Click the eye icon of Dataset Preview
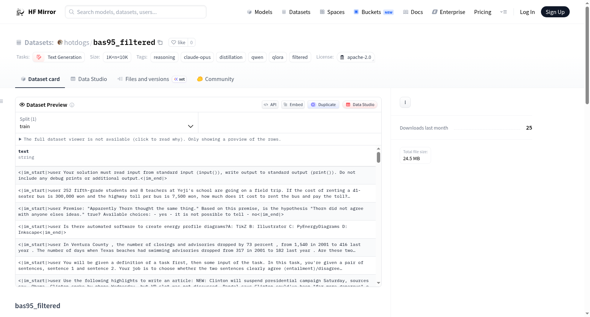Image resolution: width=590 pixels, height=317 pixels. pos(22,105)
